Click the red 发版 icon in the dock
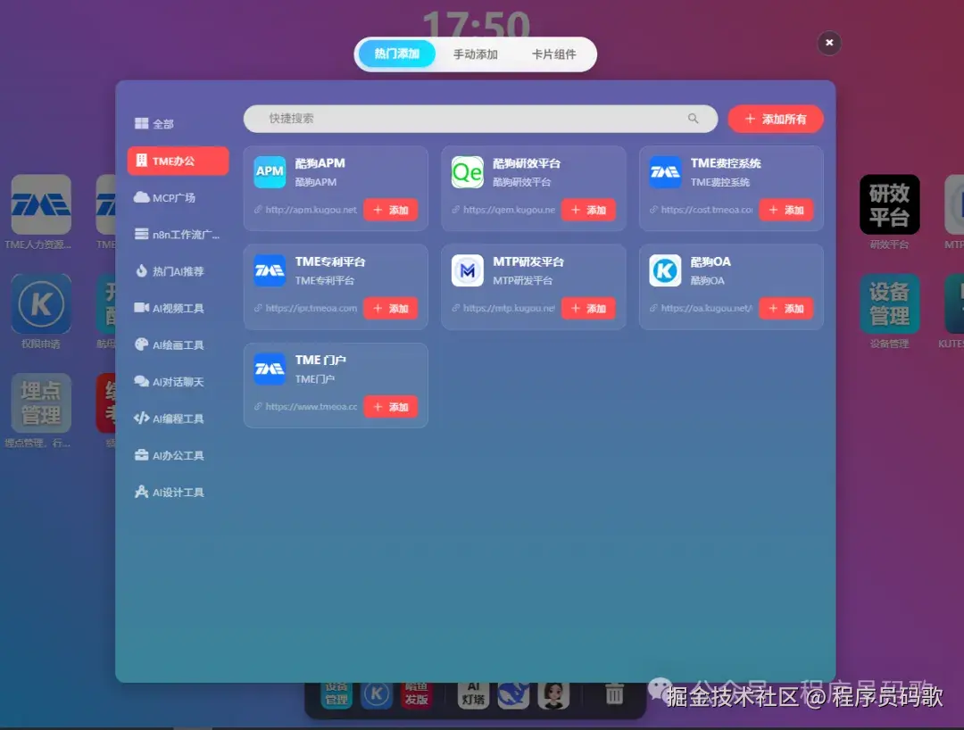964x730 pixels. [416, 694]
